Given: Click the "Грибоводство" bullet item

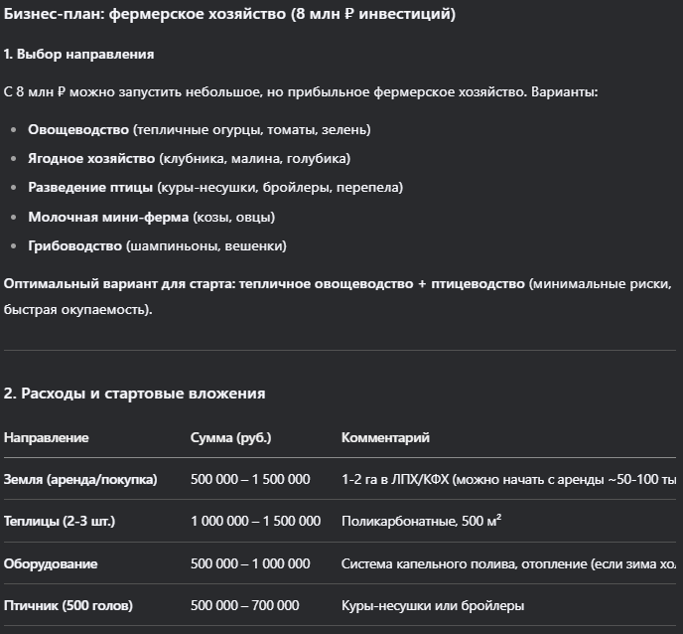Looking at the screenshot, I should pyautogui.click(x=74, y=245).
